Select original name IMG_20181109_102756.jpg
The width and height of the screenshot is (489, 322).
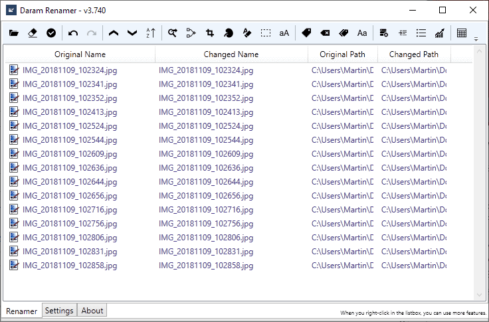(70, 224)
